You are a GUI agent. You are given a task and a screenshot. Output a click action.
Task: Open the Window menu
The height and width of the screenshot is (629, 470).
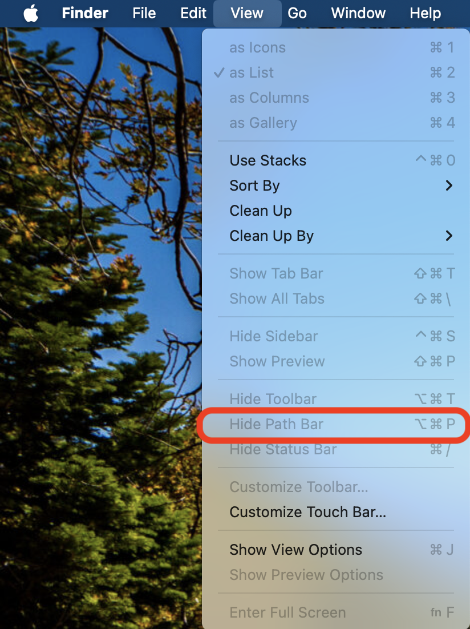tap(358, 13)
